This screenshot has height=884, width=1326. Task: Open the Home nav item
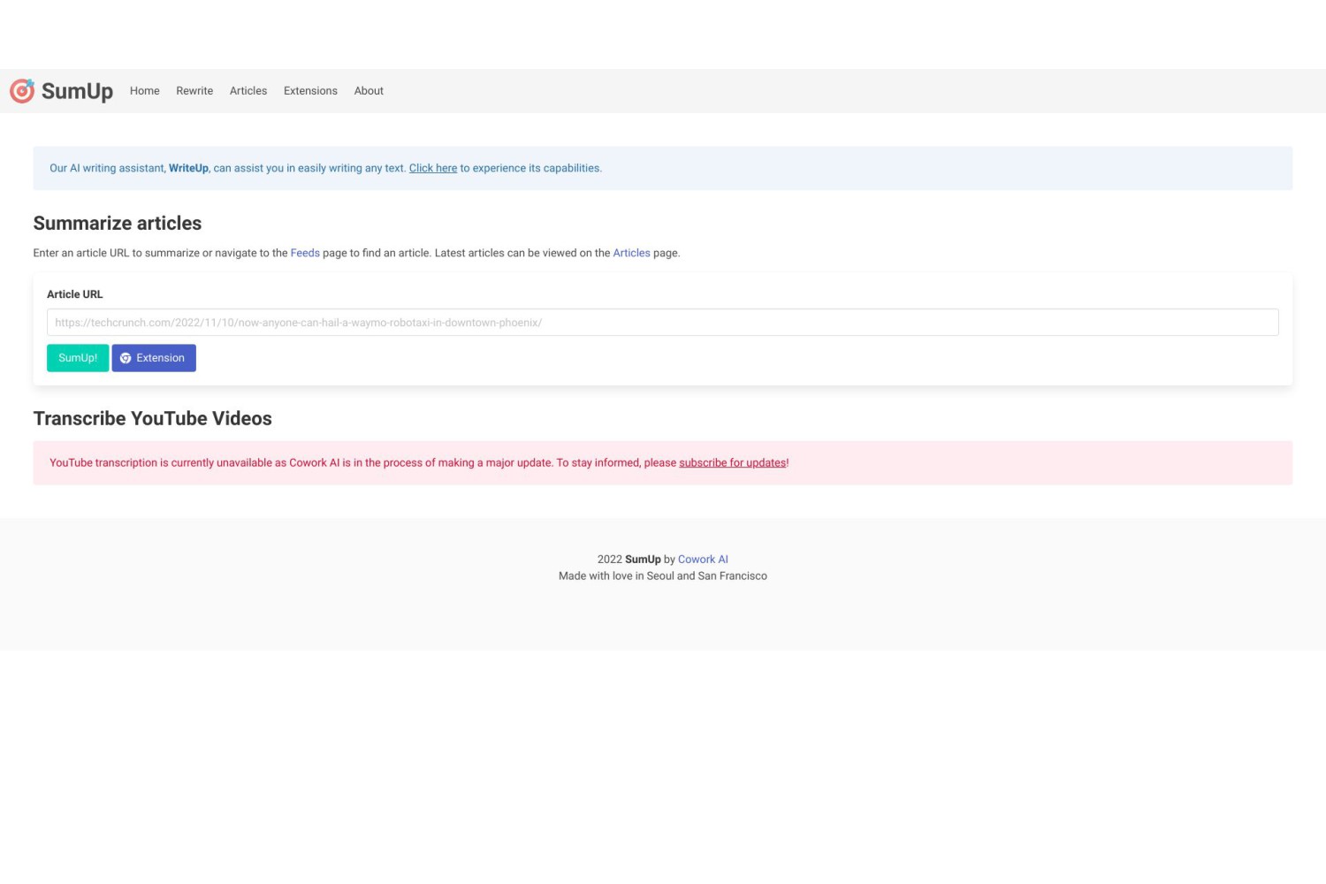145,91
